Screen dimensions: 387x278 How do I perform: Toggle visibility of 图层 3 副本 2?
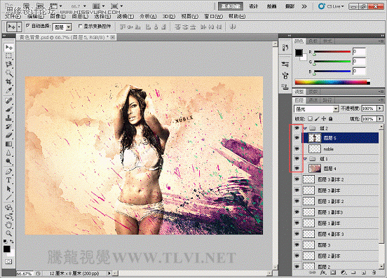point(297,179)
